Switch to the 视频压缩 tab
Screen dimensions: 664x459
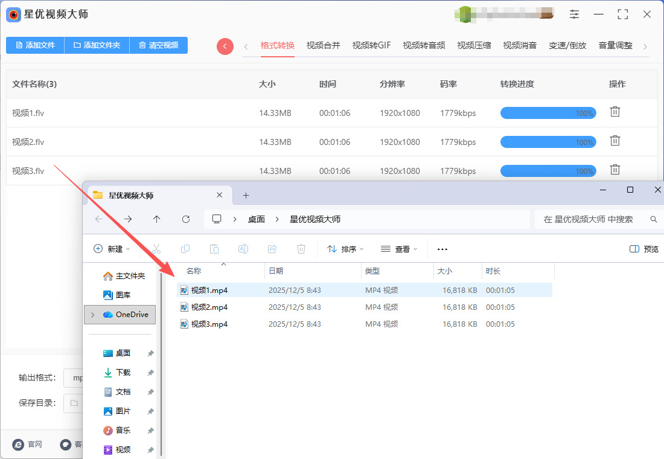coord(474,45)
